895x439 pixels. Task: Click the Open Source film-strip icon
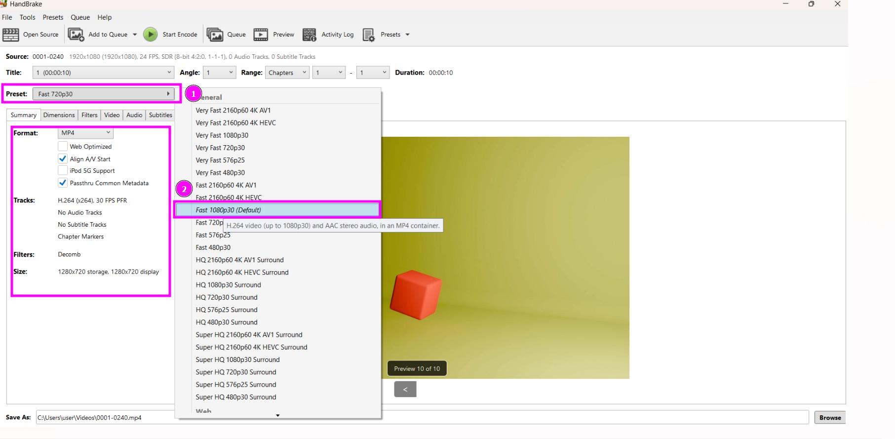[11, 35]
